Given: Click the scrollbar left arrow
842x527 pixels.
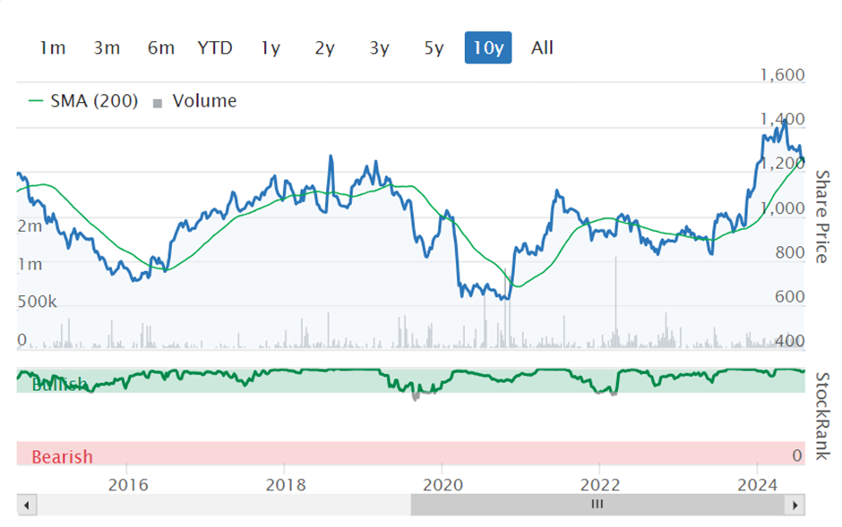Looking at the screenshot, I should tap(26, 505).
